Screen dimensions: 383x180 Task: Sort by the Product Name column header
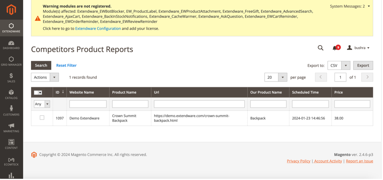130,92
